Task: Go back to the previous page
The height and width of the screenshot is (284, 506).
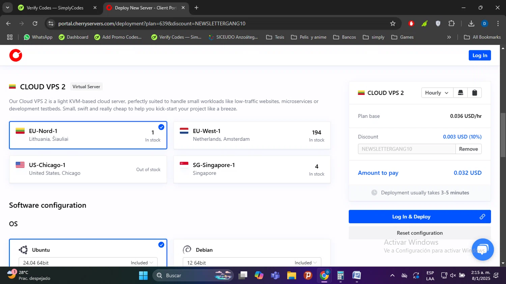Action: [x=8, y=24]
